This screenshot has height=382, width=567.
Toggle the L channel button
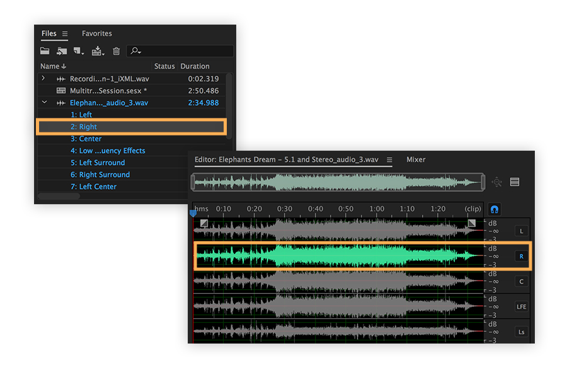(x=521, y=231)
